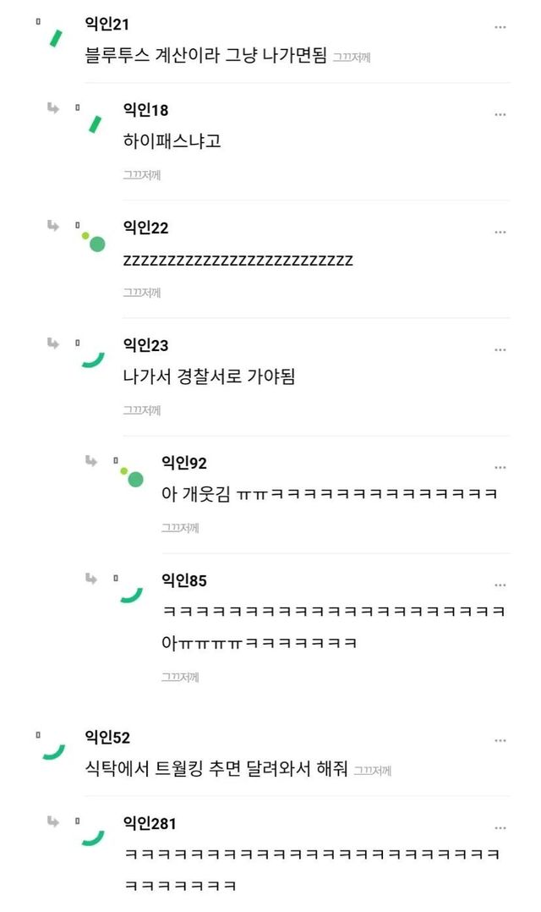The width and height of the screenshot is (541, 912).
Task: Click 익인21's green avatar icon
Action: [x=56, y=38]
